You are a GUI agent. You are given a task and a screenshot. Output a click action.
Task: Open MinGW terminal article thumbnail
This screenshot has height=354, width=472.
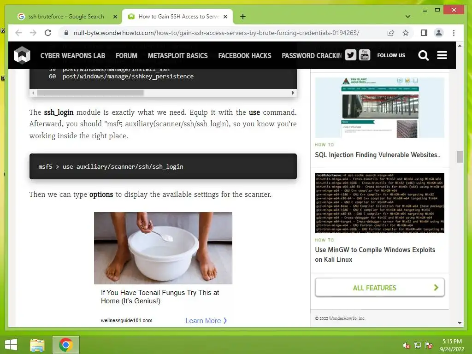click(x=380, y=203)
